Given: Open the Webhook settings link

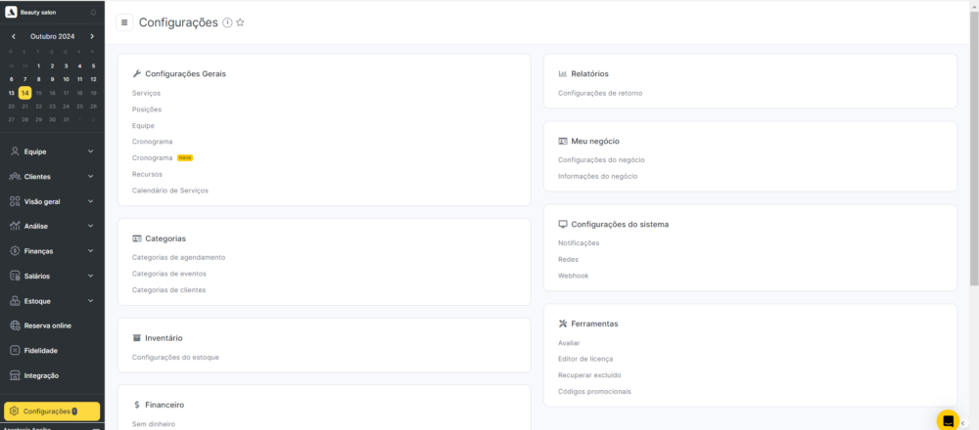Looking at the screenshot, I should [573, 275].
